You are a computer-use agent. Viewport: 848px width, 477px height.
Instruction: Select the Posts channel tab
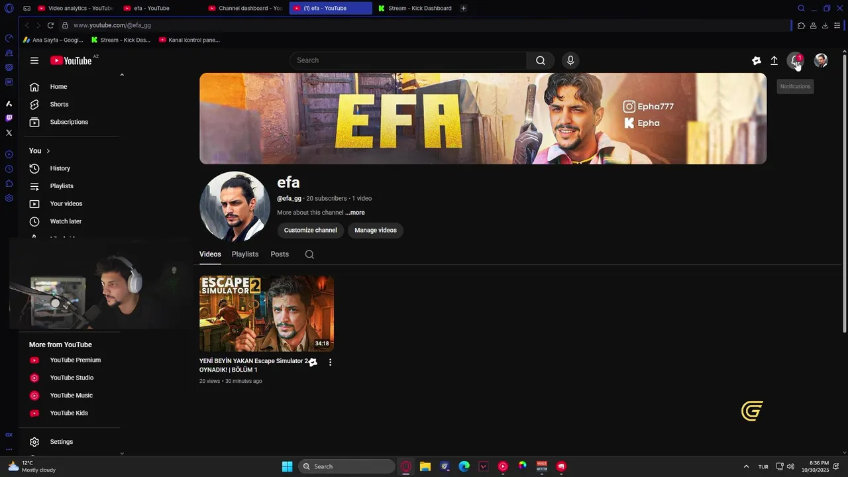tap(280, 254)
